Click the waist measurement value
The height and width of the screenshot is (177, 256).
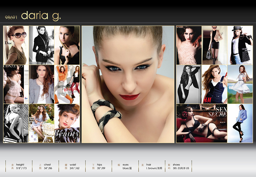pos(75,168)
